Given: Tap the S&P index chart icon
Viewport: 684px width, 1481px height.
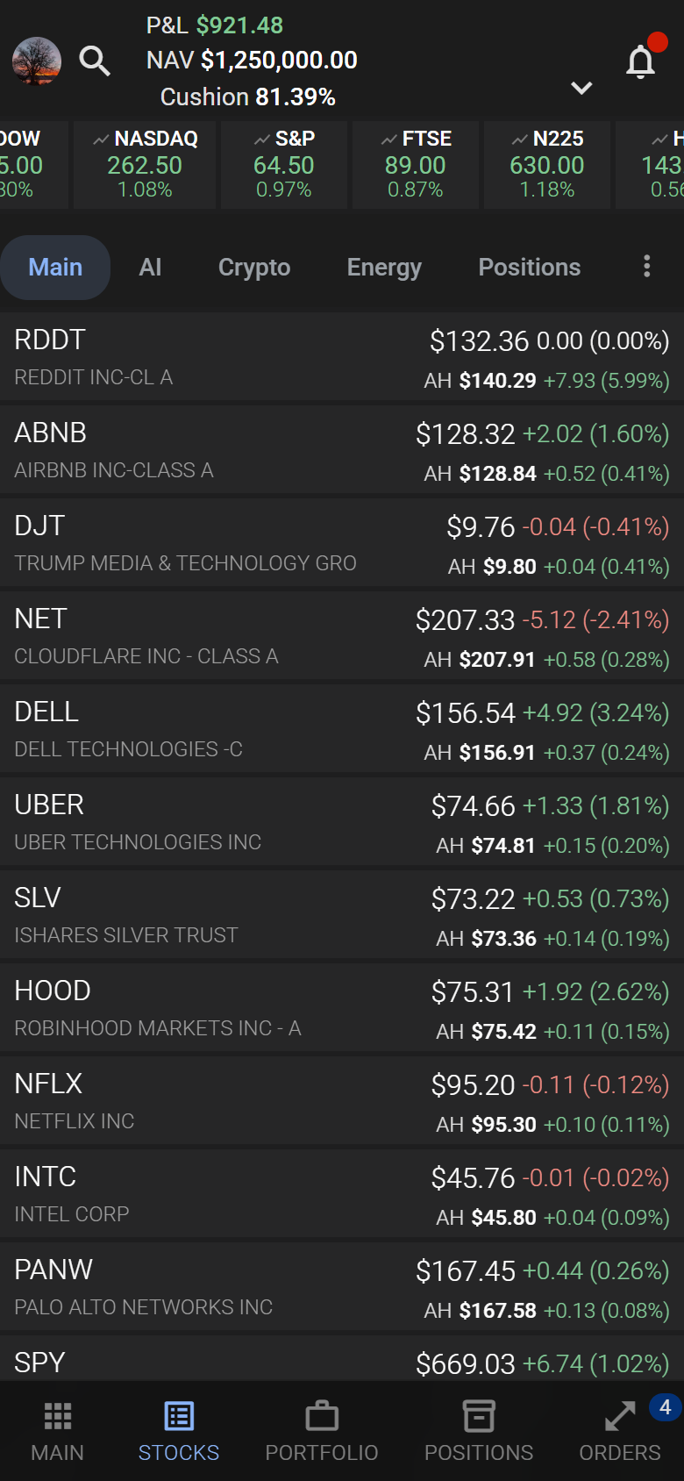Looking at the screenshot, I should click(262, 140).
